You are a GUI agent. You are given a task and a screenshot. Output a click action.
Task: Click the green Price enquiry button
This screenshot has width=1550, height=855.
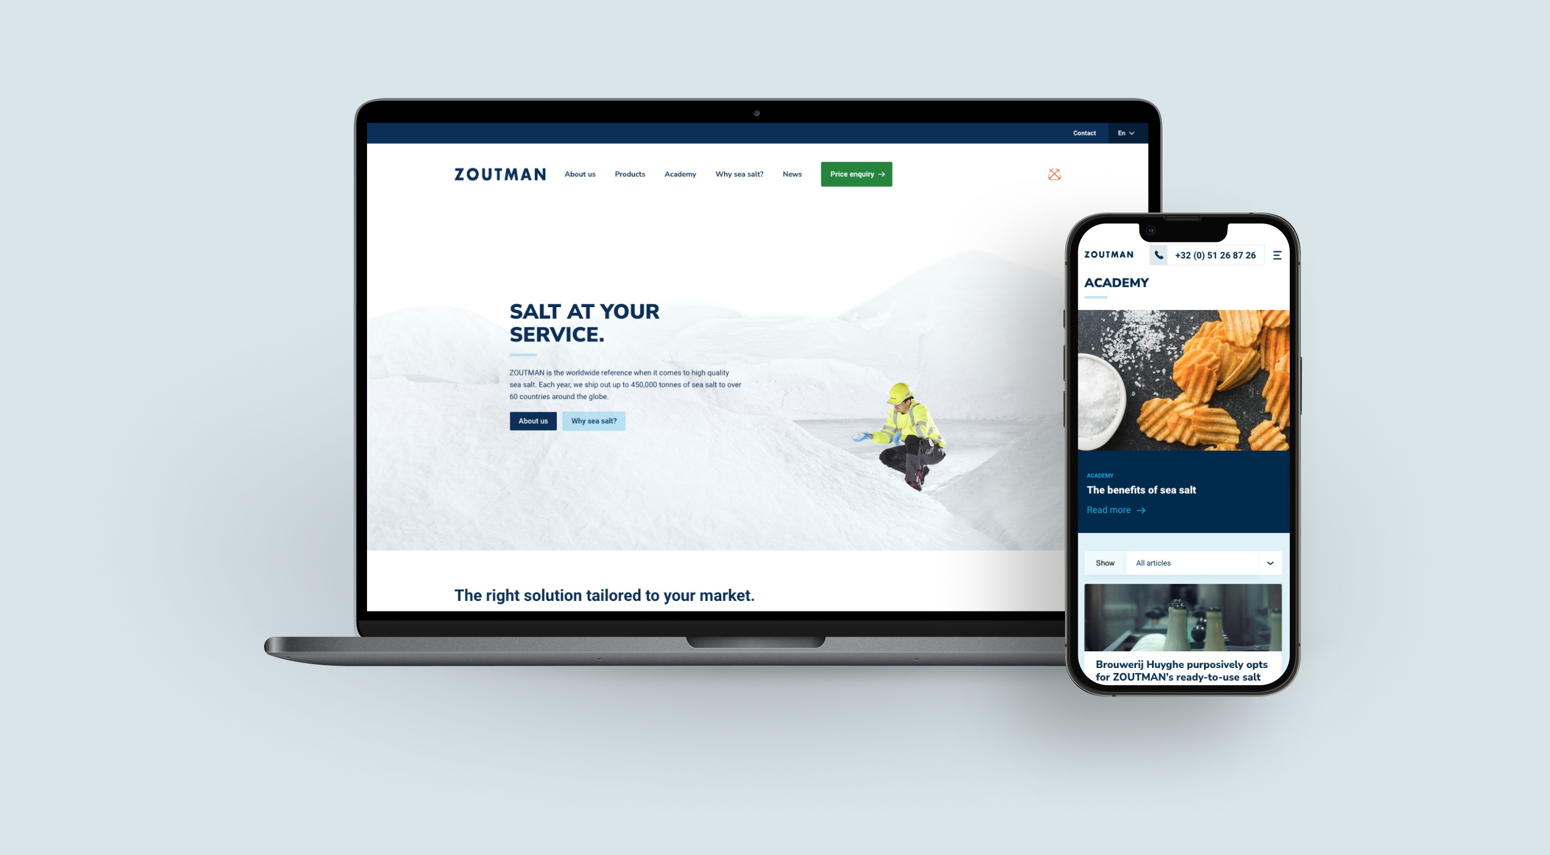click(x=856, y=174)
